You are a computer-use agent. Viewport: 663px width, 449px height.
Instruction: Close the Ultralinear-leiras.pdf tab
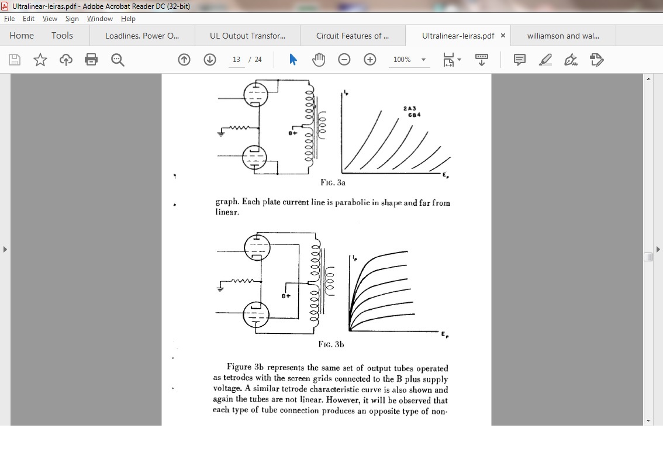[503, 36]
